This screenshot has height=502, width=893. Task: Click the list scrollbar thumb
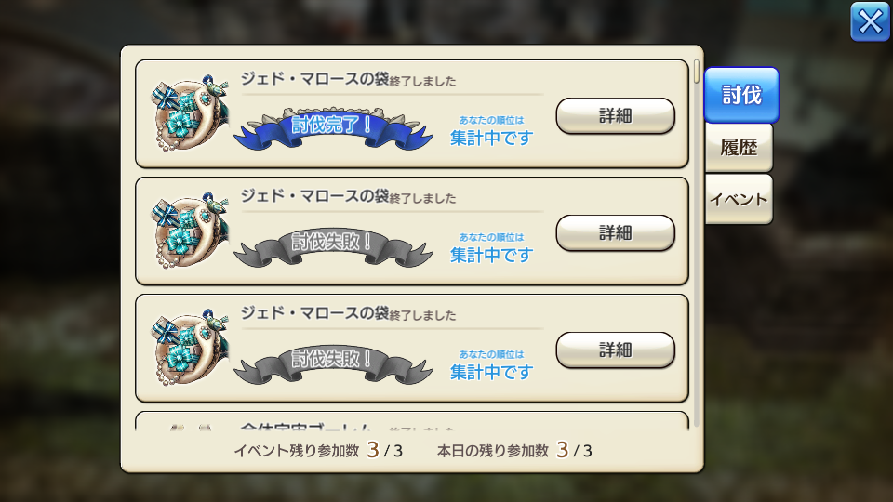697,72
